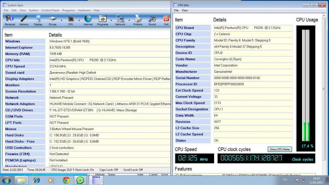Image resolution: width=329 pixels, height=185 pixels.
Task: Open the View menu in CPU Info
Action: [185, 10]
